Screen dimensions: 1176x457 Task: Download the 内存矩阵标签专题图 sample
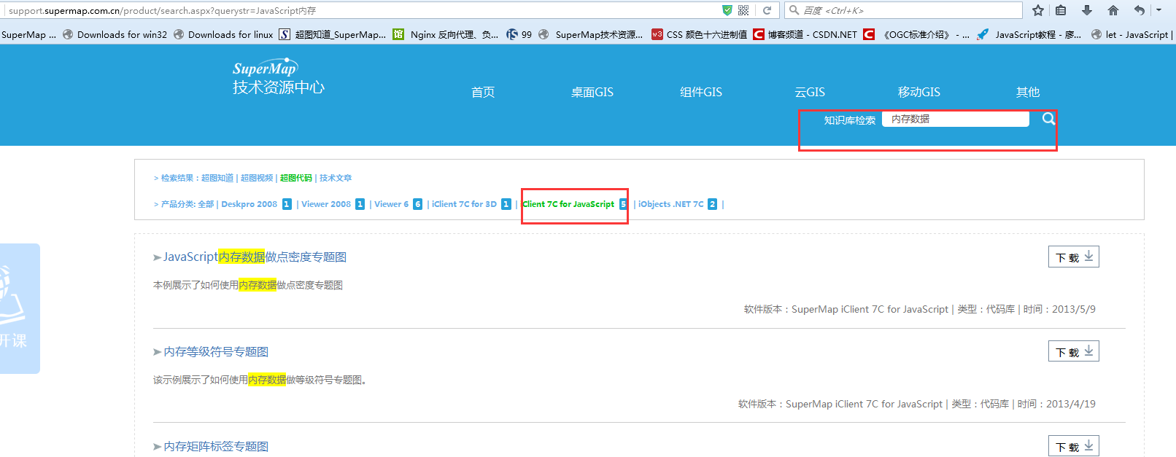click(1074, 446)
